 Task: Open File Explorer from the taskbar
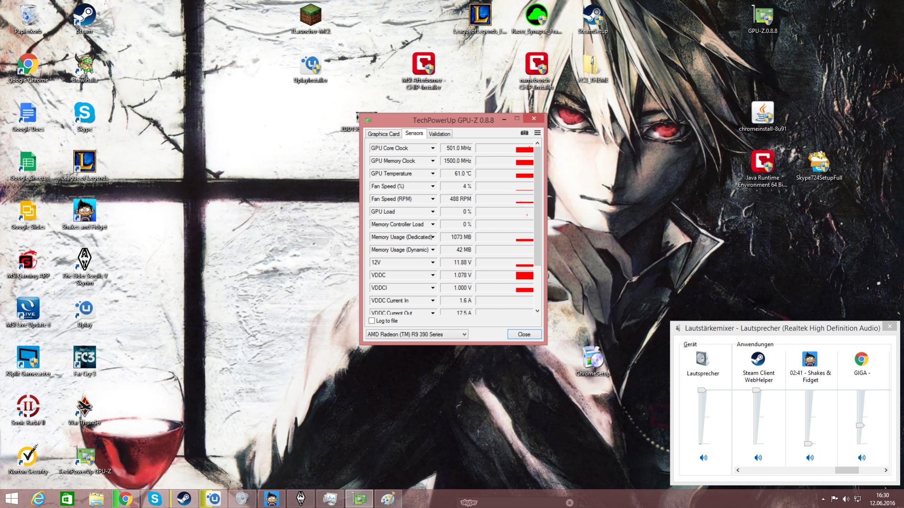96,499
